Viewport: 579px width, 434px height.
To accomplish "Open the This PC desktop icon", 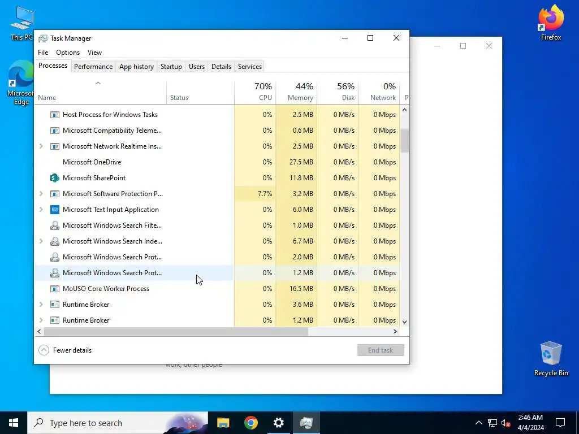I will [x=21, y=23].
